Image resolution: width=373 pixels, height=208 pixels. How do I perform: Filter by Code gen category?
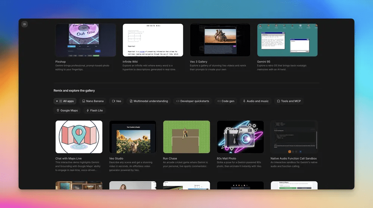tap(226, 101)
